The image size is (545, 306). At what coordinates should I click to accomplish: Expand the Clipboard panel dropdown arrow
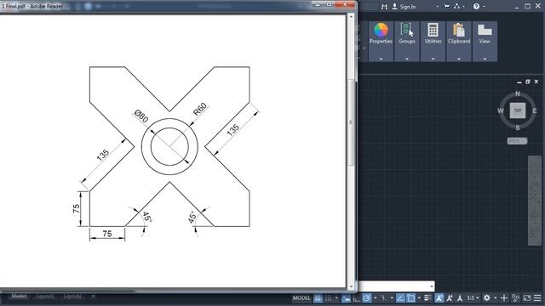click(459, 59)
